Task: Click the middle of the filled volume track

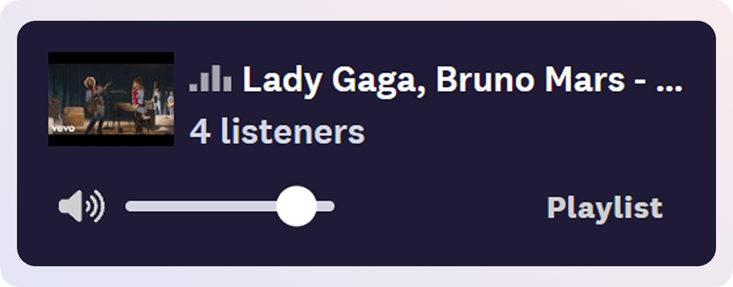Action: pos(201,206)
